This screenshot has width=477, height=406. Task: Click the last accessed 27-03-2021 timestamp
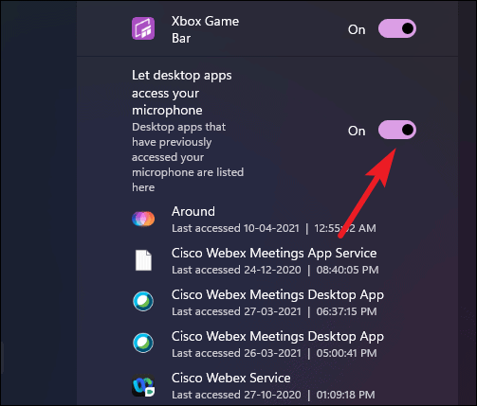[274, 311]
